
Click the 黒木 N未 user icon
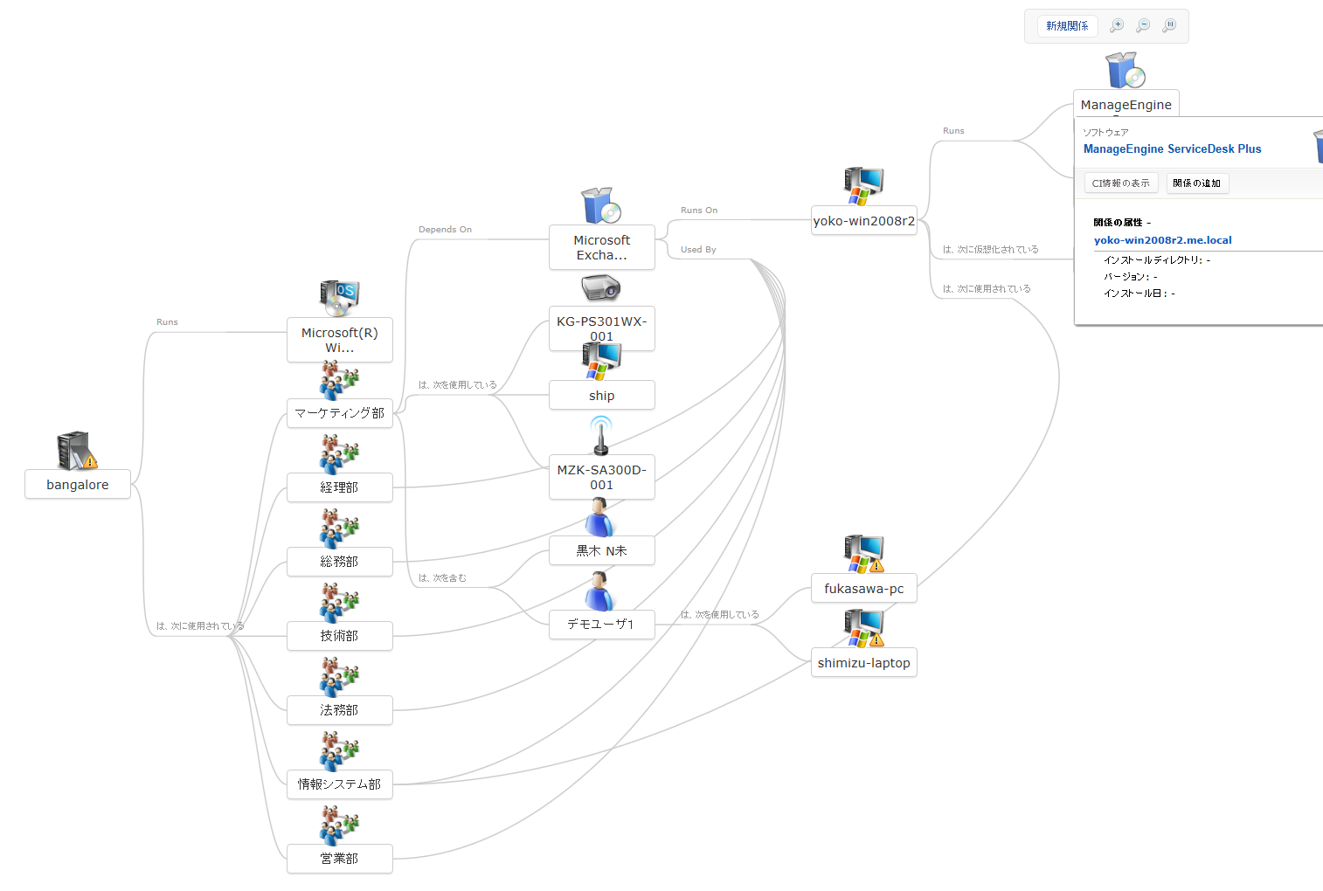[600, 517]
